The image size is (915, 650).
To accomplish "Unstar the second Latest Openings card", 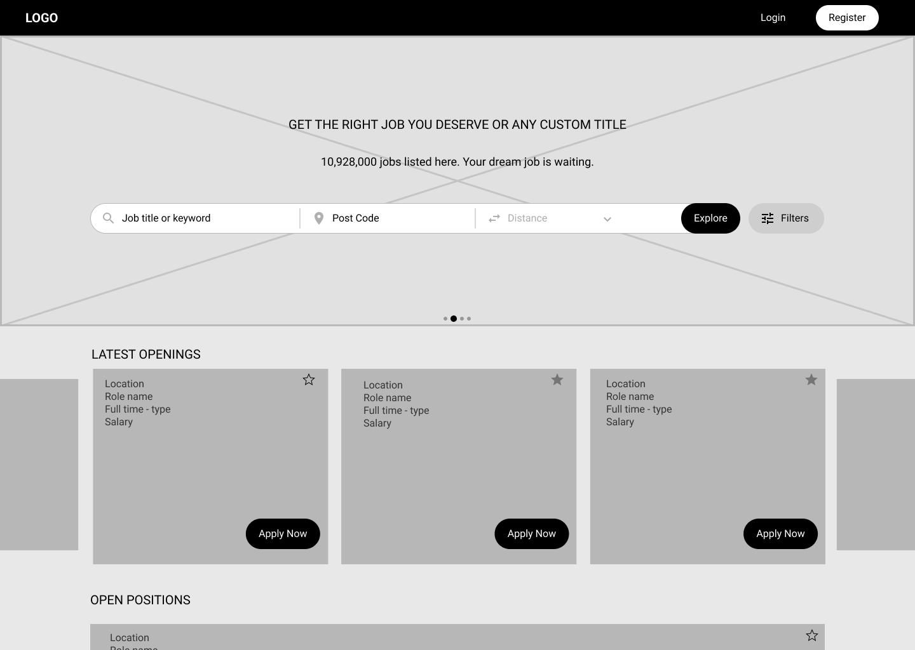I will [557, 380].
